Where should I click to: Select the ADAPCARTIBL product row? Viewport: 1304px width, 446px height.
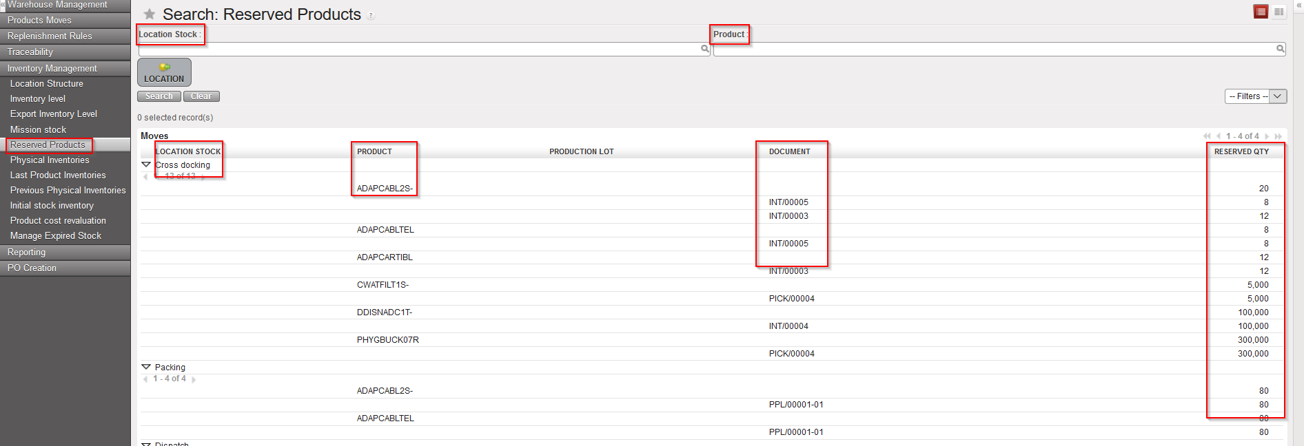pos(712,257)
